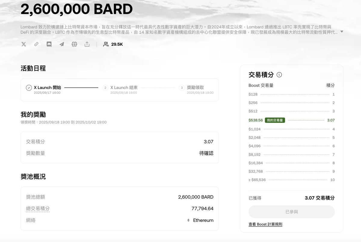Click the 我的交易量 green badge
Image resolution: width=361 pixels, height=242 pixels.
[275, 120]
